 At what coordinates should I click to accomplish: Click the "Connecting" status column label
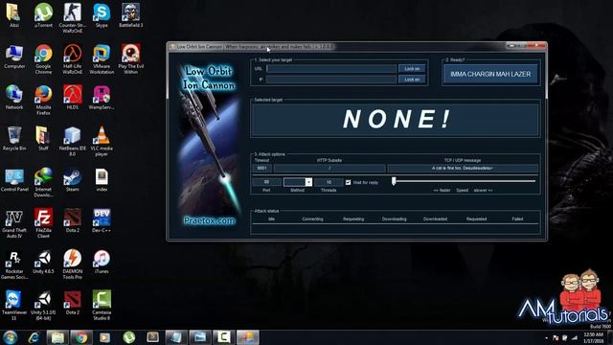[313, 219]
